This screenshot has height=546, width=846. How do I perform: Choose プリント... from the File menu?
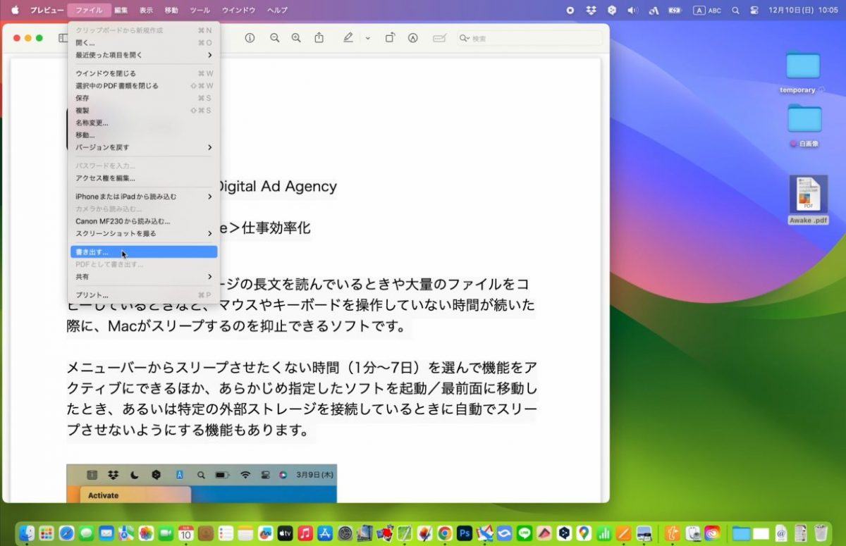pyautogui.click(x=144, y=295)
